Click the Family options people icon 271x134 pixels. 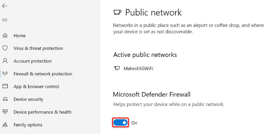5,125
